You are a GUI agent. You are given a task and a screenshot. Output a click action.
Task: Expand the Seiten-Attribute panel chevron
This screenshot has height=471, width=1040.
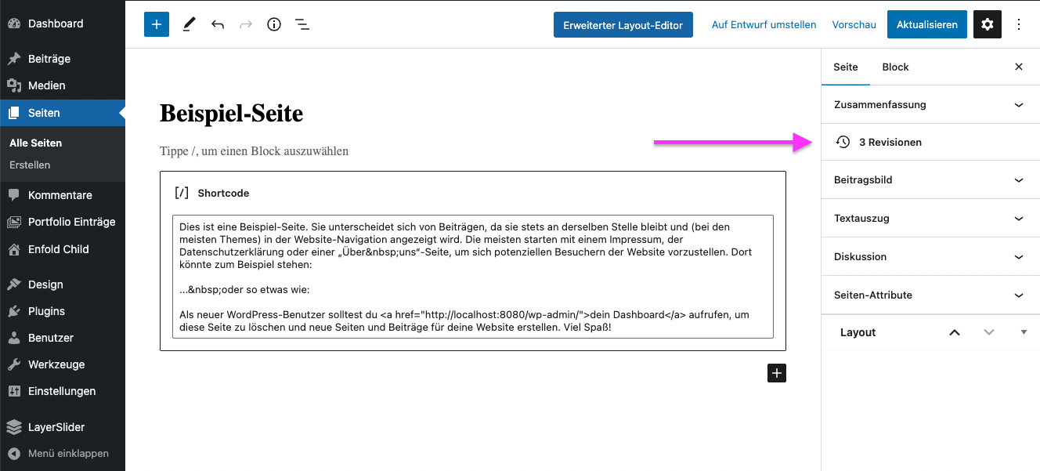point(1019,295)
